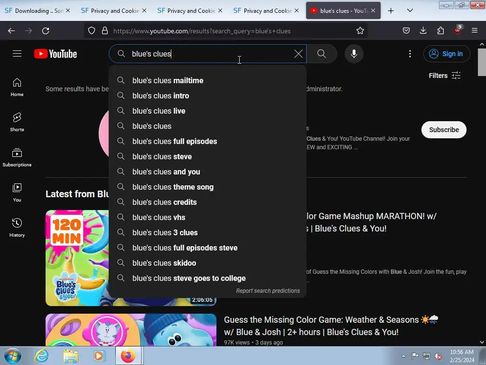Open Pocket save icon

coord(406,31)
